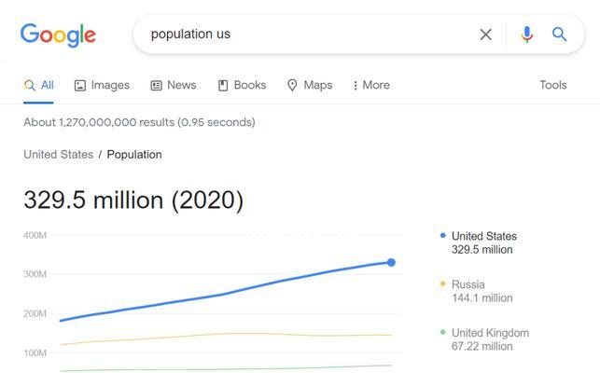Click the Google logo
The image size is (600, 373).
pos(58,35)
